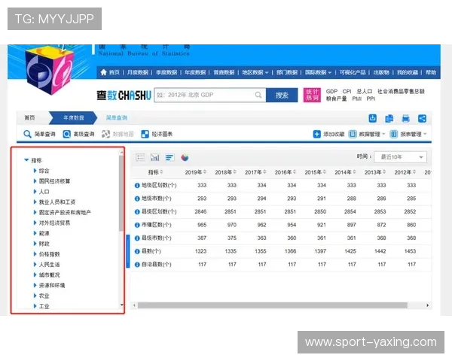Expand the 能源 tree node
The height and width of the screenshot is (361, 452).
coord(35,233)
